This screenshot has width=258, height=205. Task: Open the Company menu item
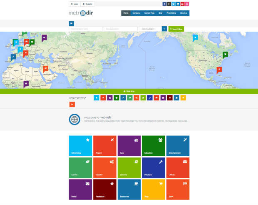tap(136, 13)
